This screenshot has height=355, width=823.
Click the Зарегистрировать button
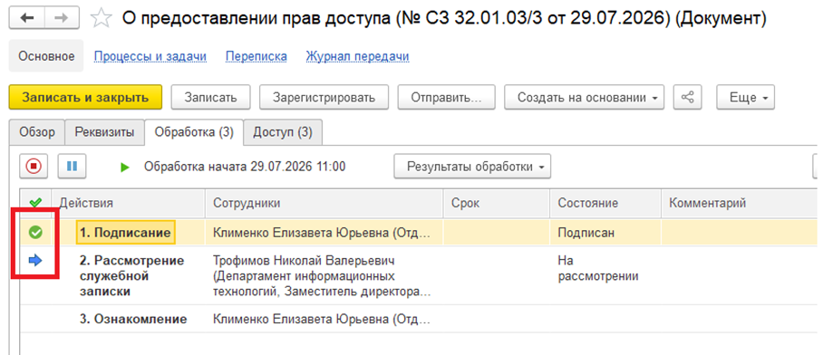point(324,98)
